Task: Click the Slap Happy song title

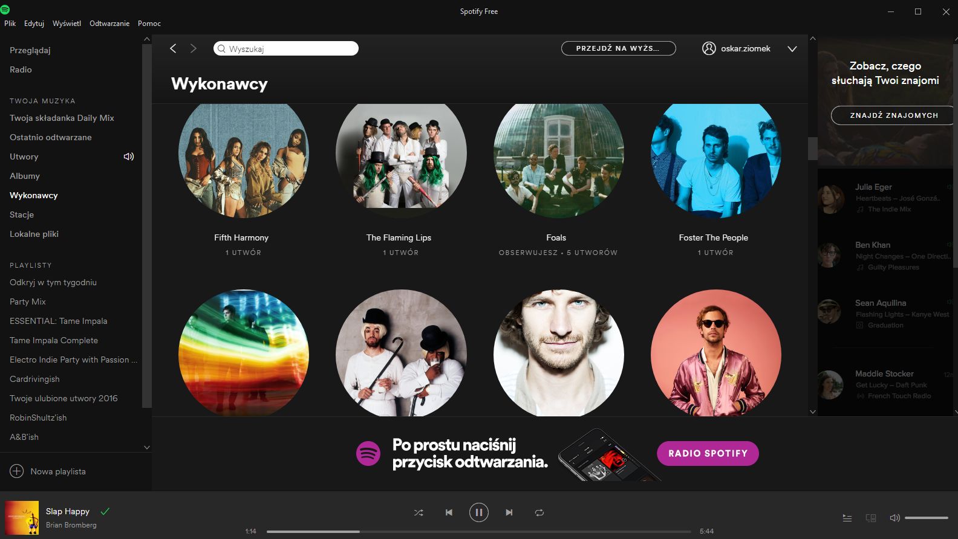Action: (x=68, y=511)
